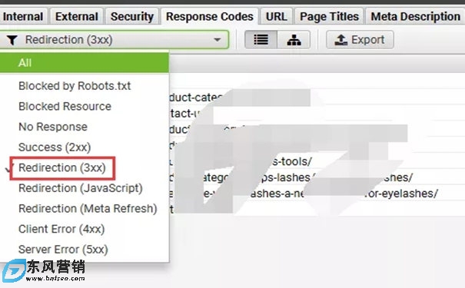Open the Redirection (3xx) filter combo box

pos(114,40)
